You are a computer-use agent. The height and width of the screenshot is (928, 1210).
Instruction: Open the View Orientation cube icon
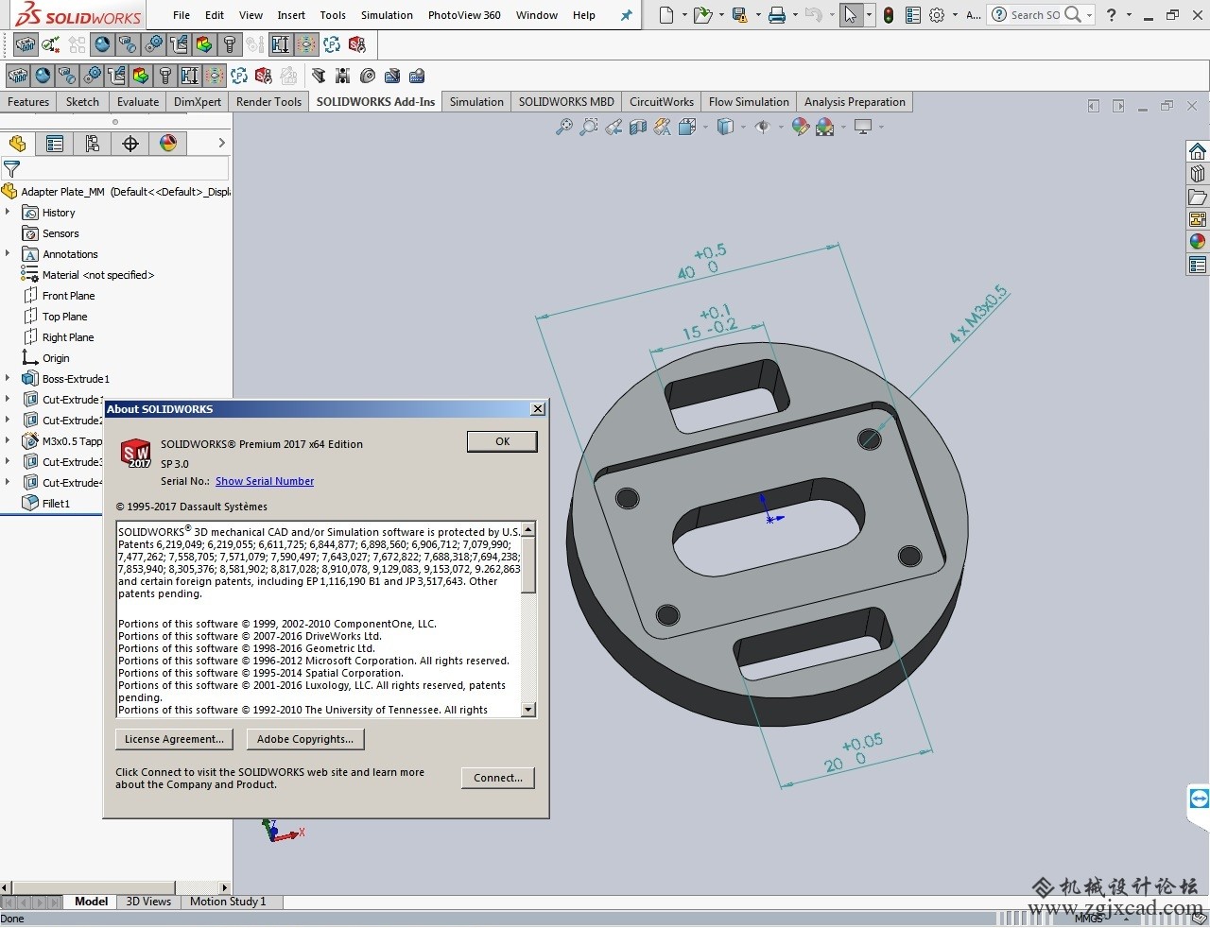click(687, 127)
